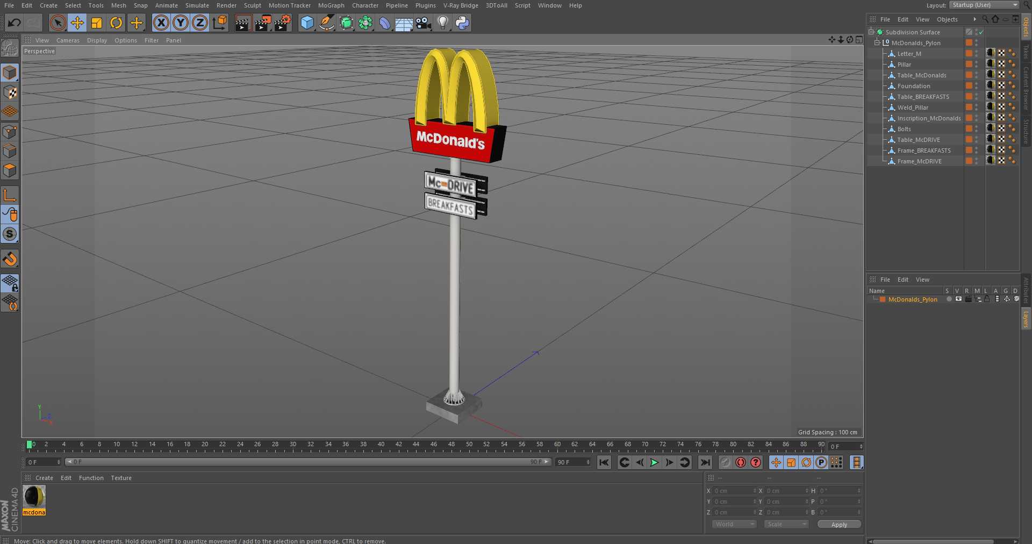
Task: Open the Layout dropdown Startup (User)
Action: [984, 5]
